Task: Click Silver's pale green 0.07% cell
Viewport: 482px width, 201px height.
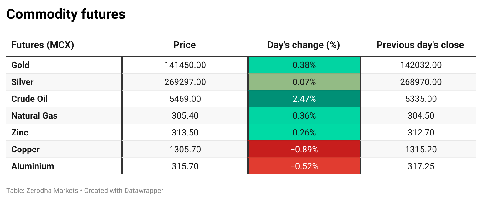Action: pyautogui.click(x=304, y=82)
